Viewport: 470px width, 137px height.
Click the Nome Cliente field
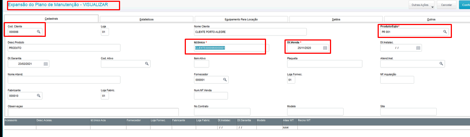(x=250, y=32)
